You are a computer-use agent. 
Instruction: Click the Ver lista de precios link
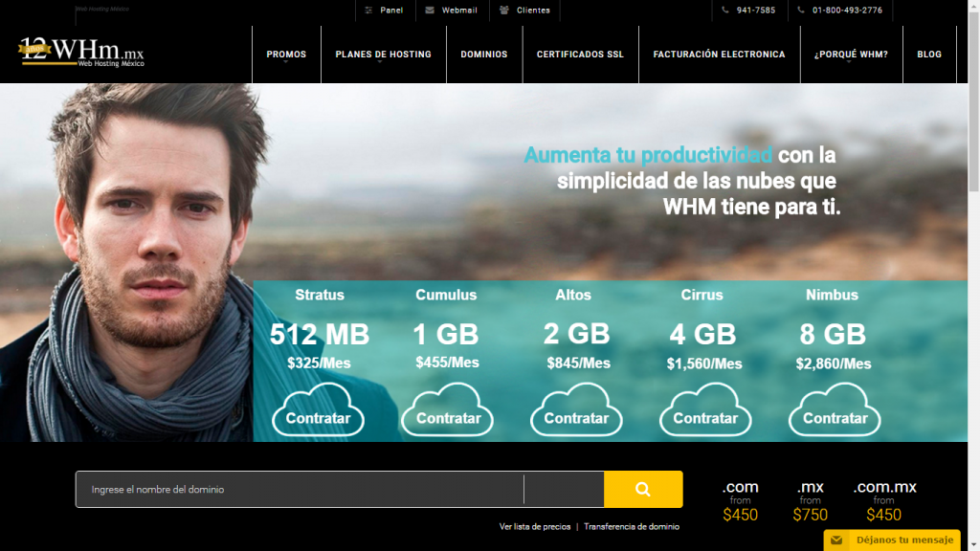535,526
